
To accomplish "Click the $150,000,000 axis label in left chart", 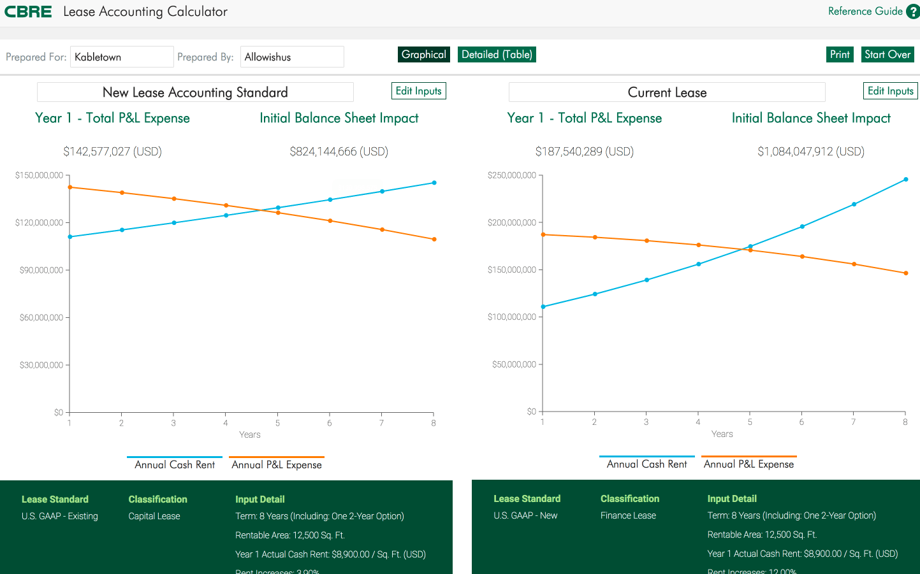I will [x=40, y=175].
